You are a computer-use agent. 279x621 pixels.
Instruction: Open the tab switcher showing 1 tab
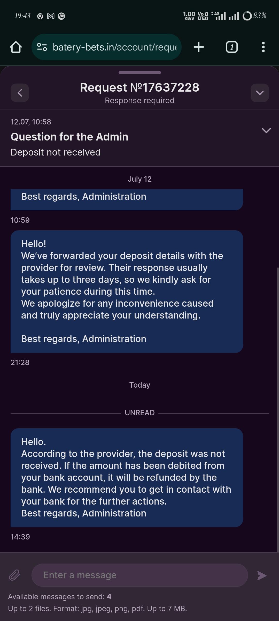(x=232, y=47)
